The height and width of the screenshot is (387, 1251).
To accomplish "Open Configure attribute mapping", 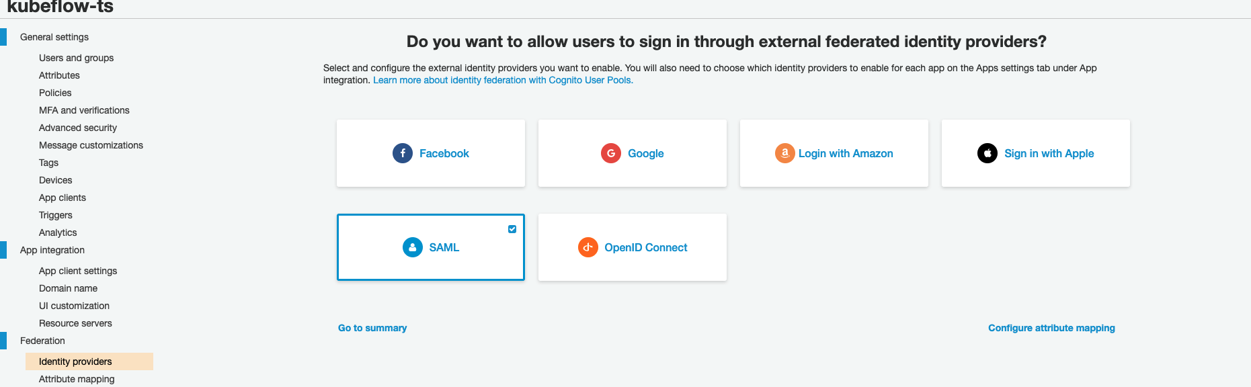I will (x=1051, y=328).
